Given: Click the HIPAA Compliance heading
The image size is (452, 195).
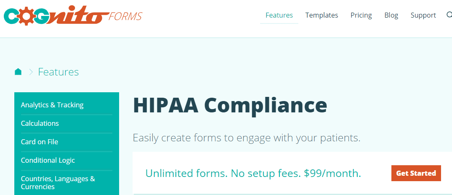Looking at the screenshot, I should tap(230, 105).
